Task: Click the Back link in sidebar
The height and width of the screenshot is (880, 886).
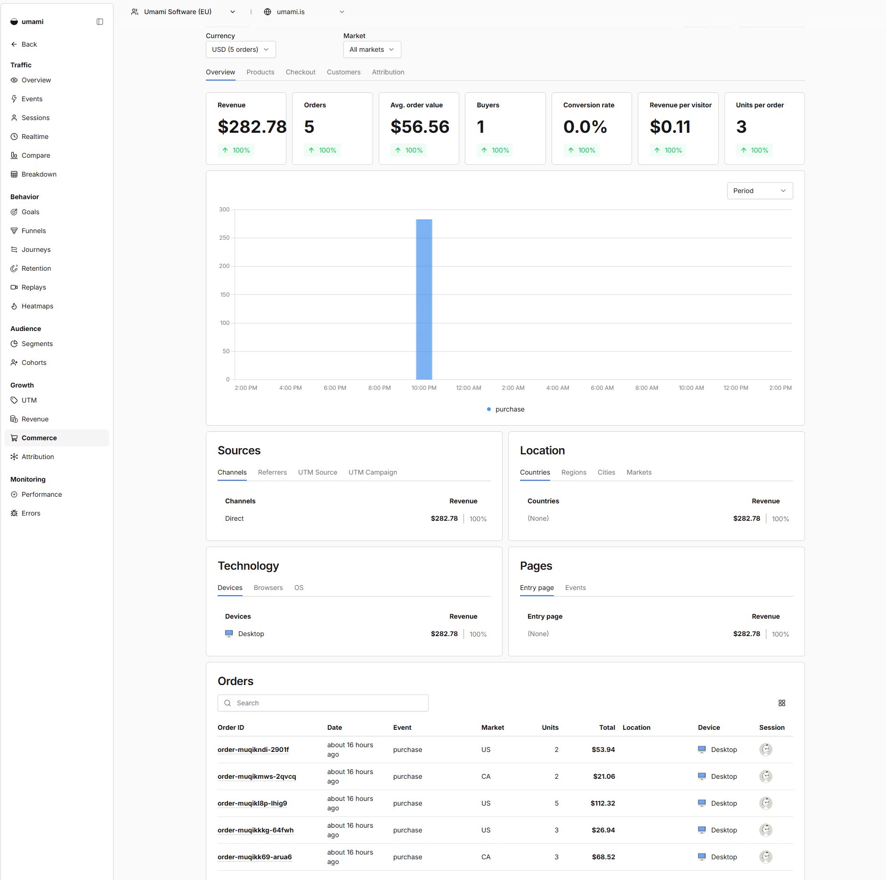Action: (x=24, y=44)
